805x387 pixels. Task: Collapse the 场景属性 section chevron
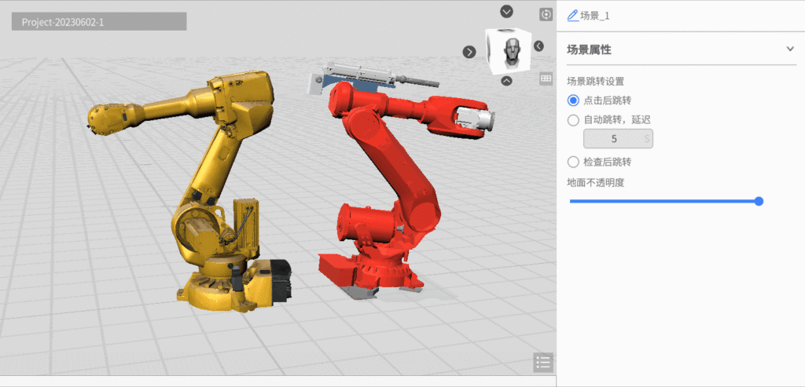click(790, 49)
